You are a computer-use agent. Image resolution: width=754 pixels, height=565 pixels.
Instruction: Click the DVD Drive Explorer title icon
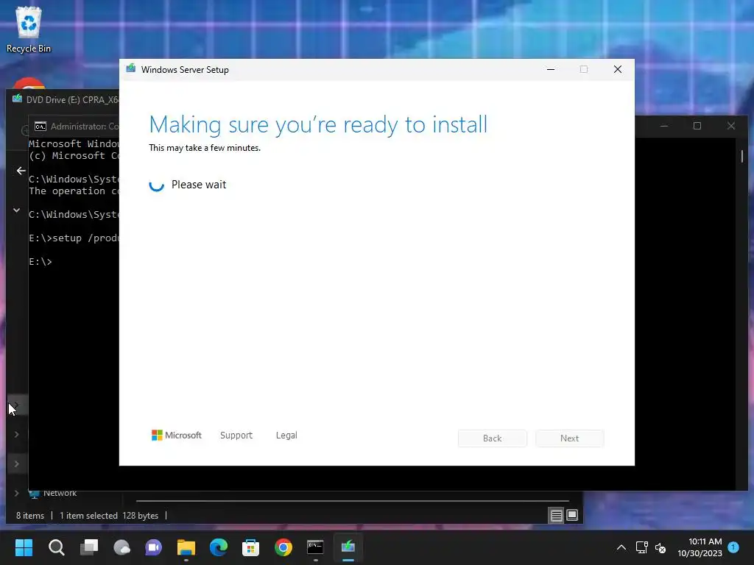click(18, 99)
